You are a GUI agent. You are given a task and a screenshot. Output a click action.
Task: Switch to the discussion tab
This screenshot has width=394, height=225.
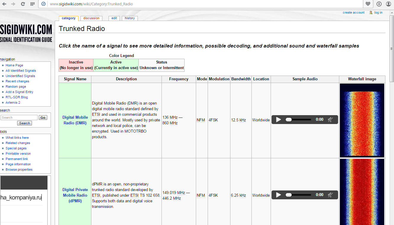pyautogui.click(x=91, y=18)
